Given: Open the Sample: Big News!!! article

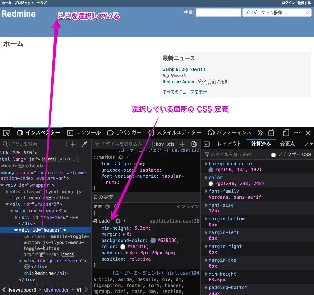Looking at the screenshot, I should [x=184, y=69].
